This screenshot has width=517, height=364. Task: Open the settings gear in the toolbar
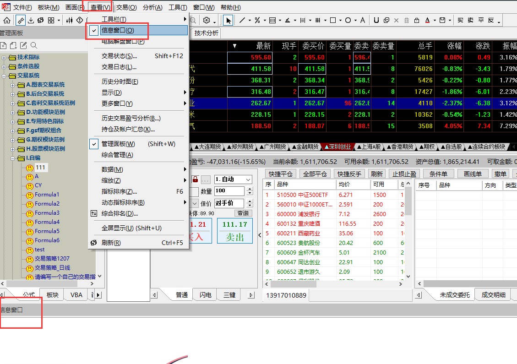click(207, 20)
